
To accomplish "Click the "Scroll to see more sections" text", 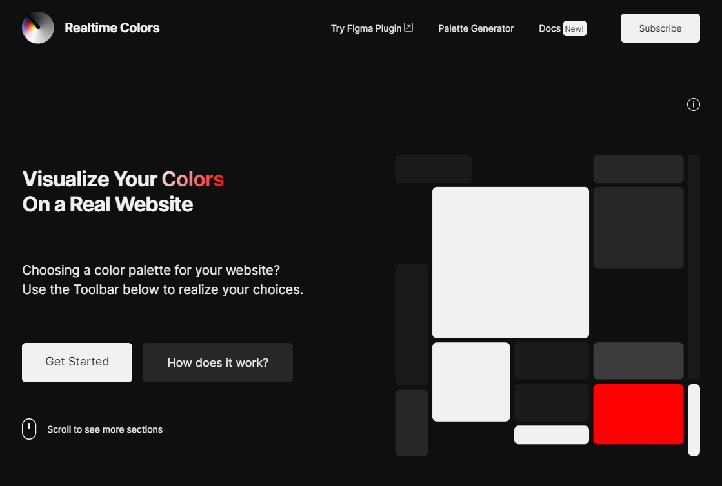I will (105, 429).
